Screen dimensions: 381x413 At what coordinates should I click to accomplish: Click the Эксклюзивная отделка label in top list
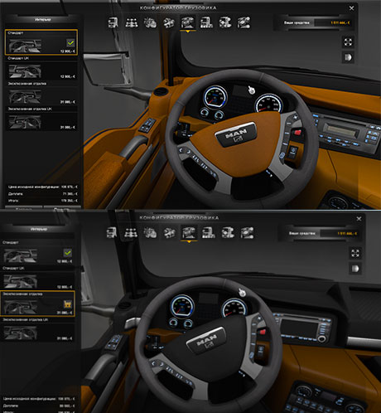[27, 84]
